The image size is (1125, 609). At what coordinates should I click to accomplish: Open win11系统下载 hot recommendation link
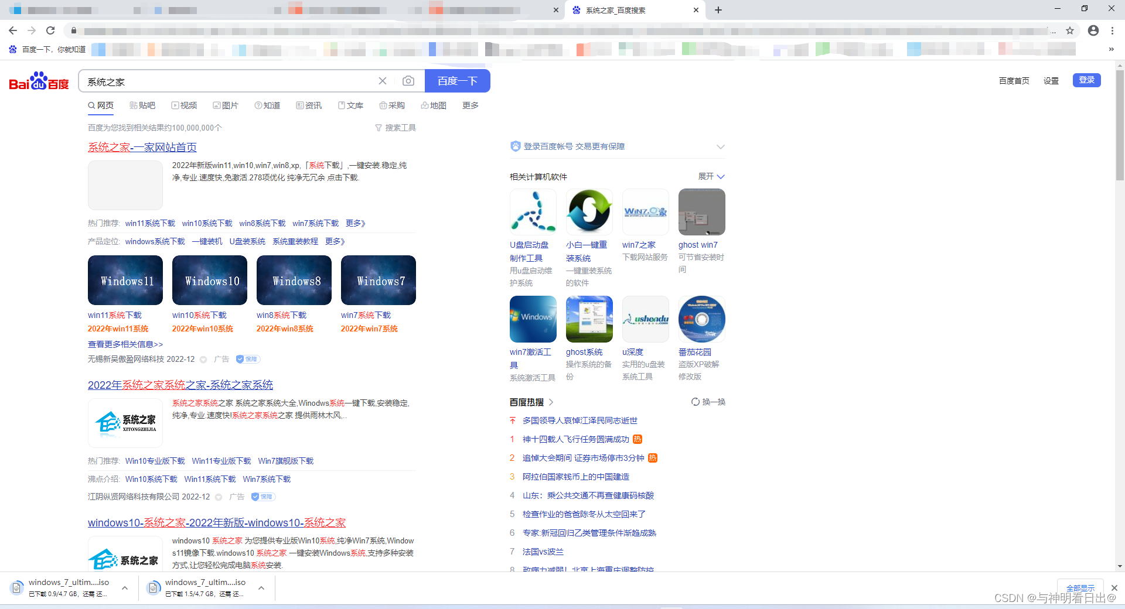pos(150,223)
